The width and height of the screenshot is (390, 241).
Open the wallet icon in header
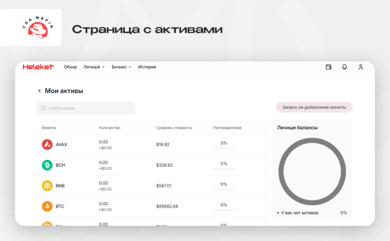pyautogui.click(x=328, y=67)
